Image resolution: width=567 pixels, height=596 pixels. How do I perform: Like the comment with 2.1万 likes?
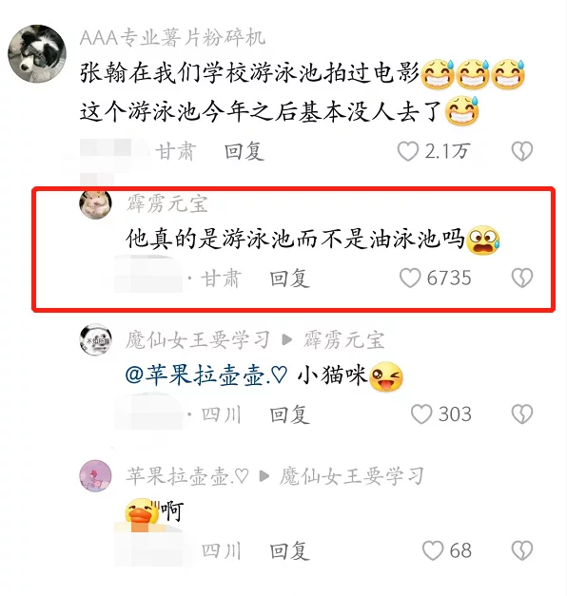pyautogui.click(x=408, y=151)
